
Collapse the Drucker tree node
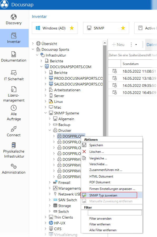tap(50, 130)
